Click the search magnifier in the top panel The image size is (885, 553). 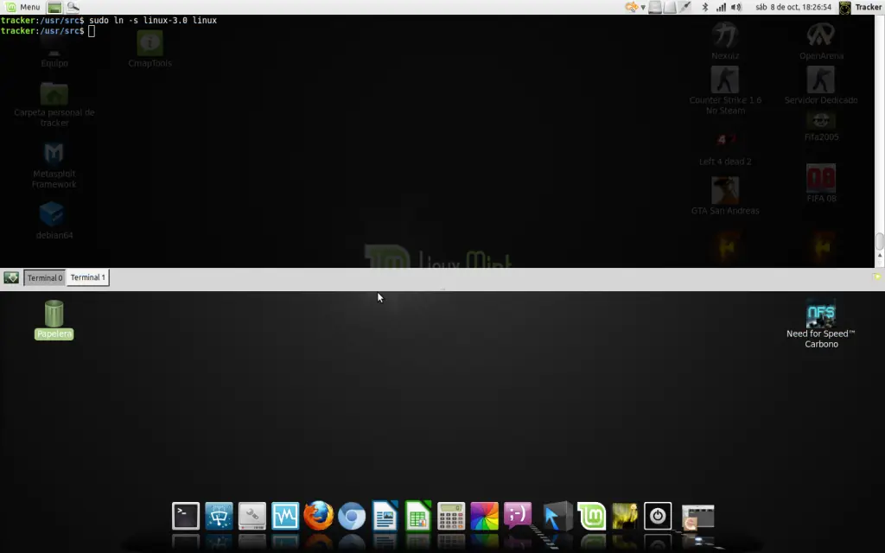pos(73,7)
